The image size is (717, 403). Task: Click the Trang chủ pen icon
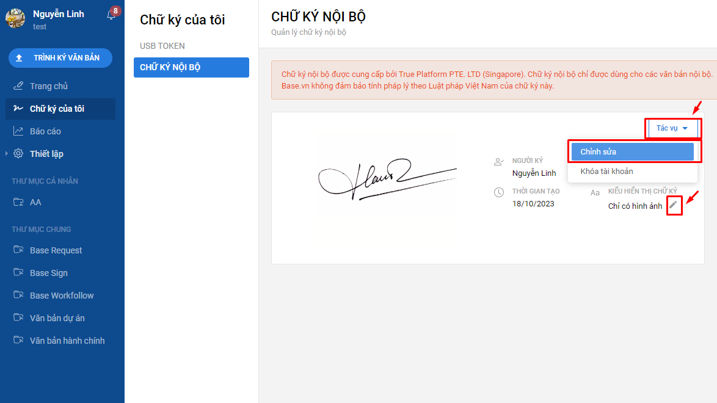tap(18, 85)
